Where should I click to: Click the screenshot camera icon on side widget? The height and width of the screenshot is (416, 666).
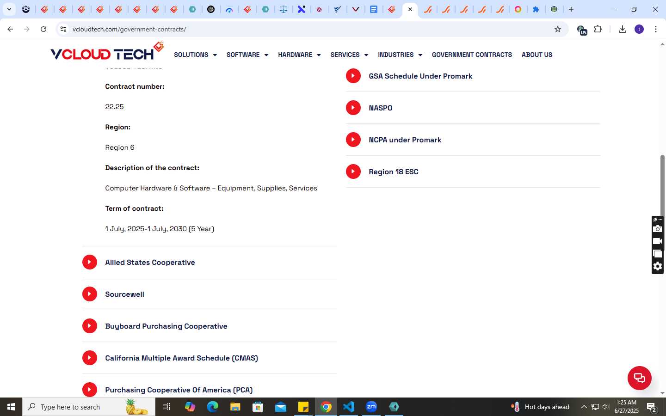[x=657, y=229]
